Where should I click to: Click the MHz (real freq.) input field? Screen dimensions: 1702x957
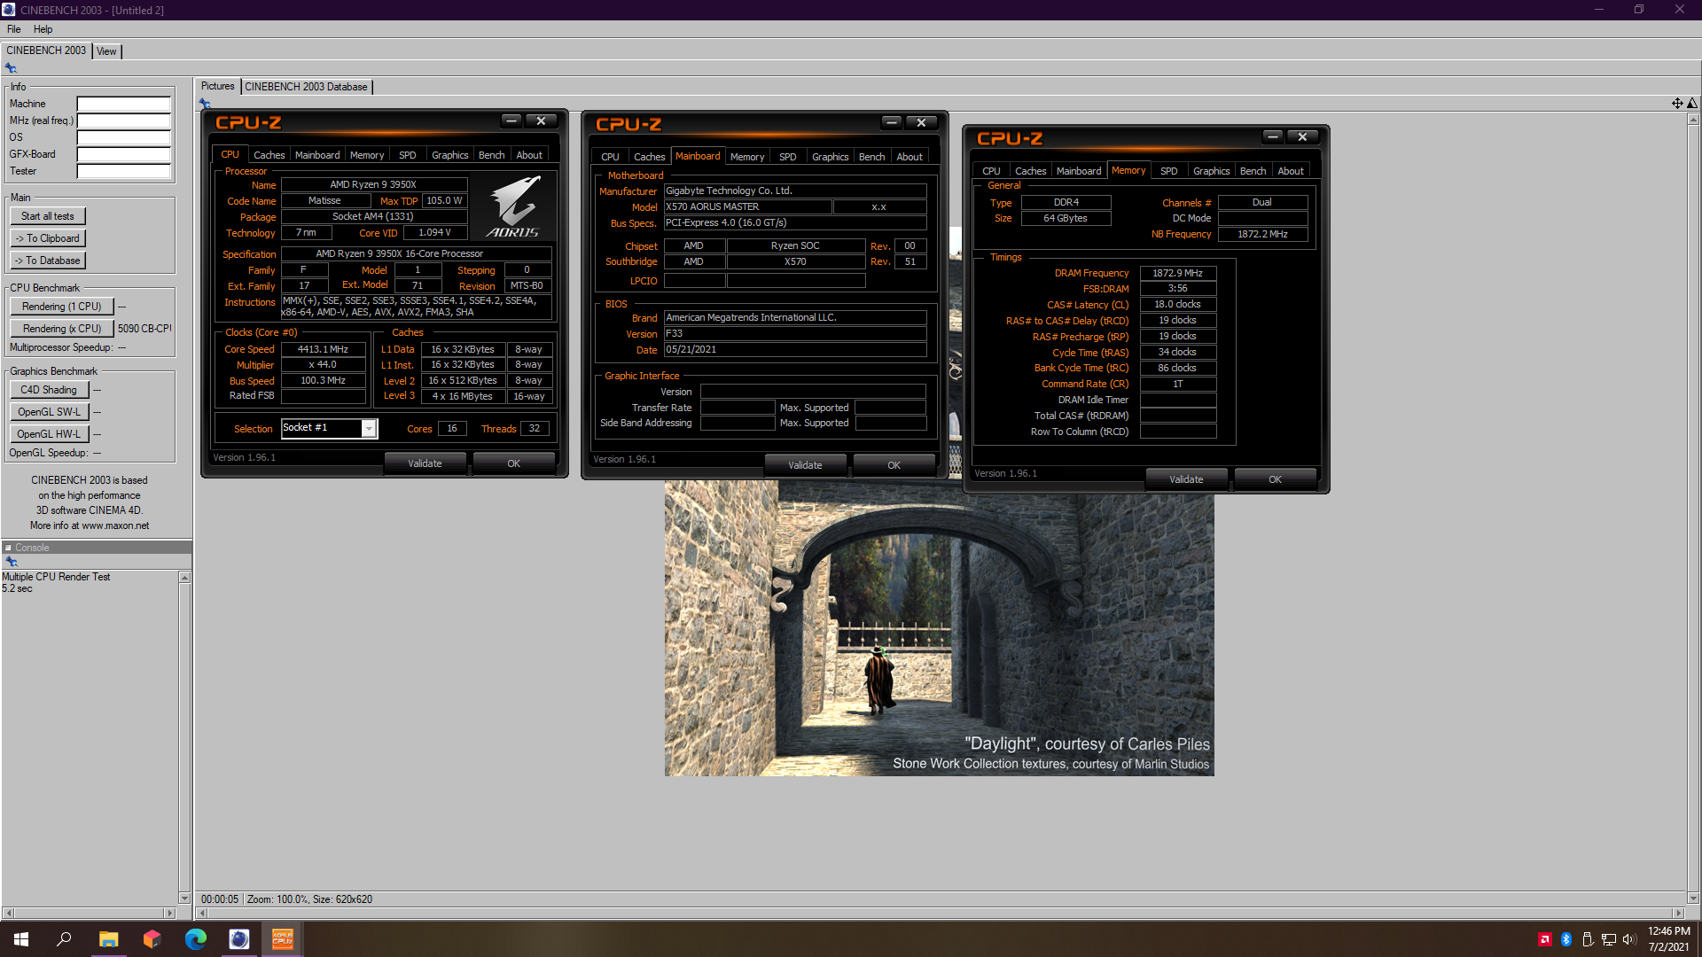coord(123,121)
